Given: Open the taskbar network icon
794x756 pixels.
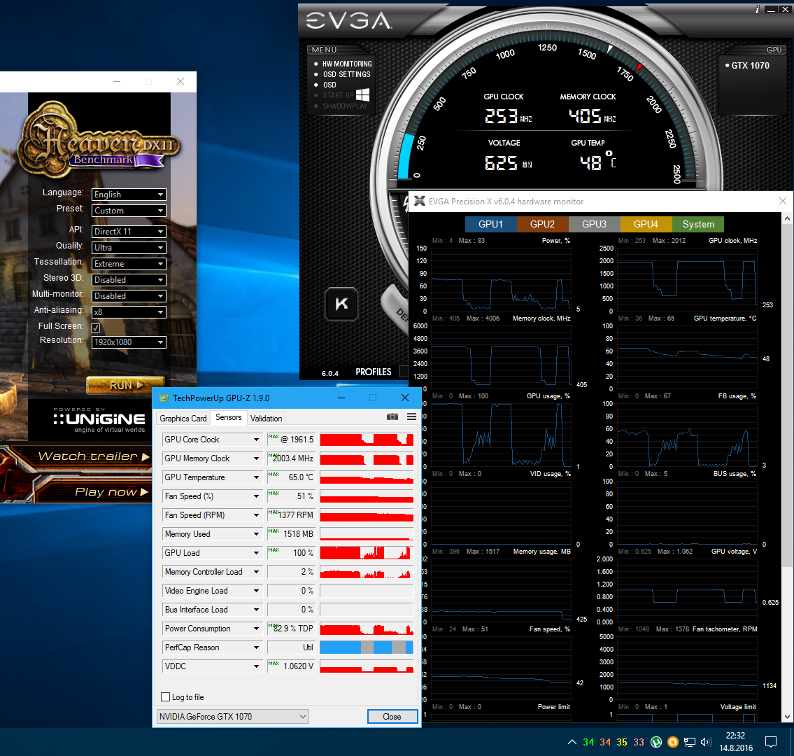Looking at the screenshot, I should pyautogui.click(x=690, y=742).
